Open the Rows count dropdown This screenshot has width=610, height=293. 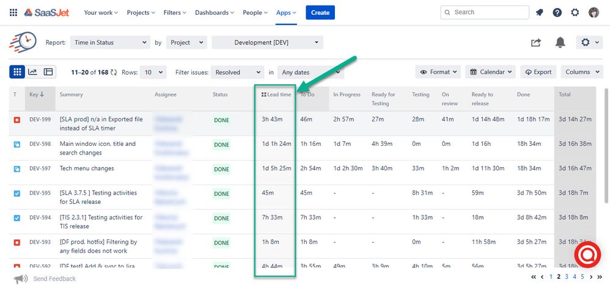[153, 72]
